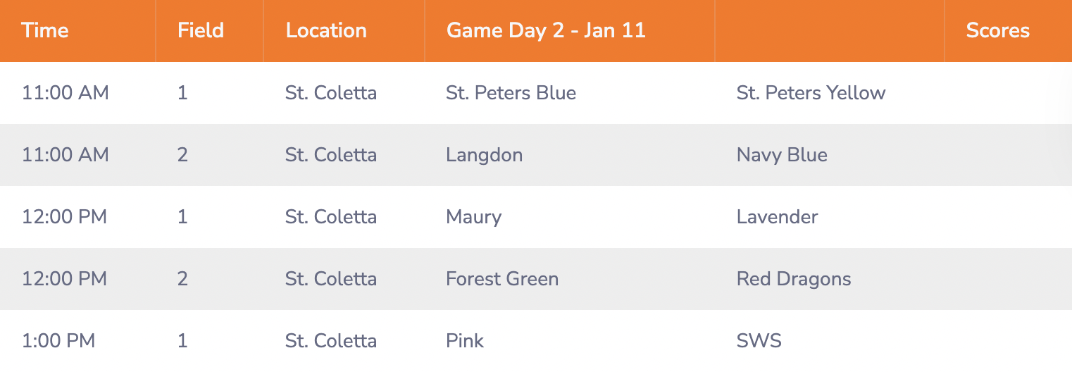The height and width of the screenshot is (372, 1072).
Task: Click the Field column header
Action: click(x=201, y=31)
